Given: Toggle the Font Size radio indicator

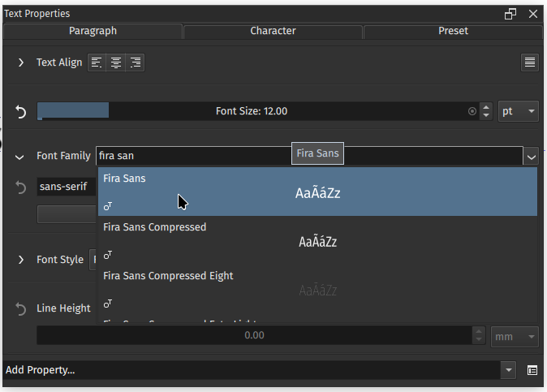Looking at the screenshot, I should click(x=472, y=111).
